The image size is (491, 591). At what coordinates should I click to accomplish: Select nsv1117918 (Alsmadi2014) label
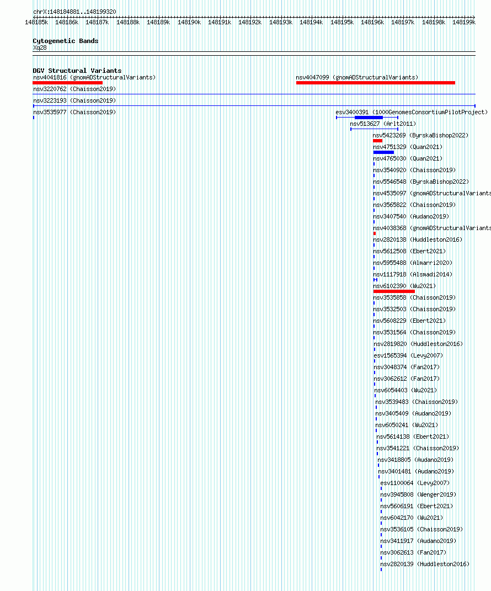tap(413, 274)
